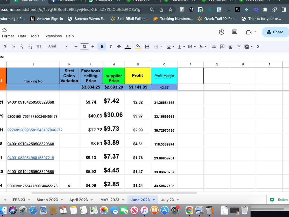Decrease font size with minus
Image resolution: width=289 pixels, height=217 pixels.
click(x=76, y=47)
